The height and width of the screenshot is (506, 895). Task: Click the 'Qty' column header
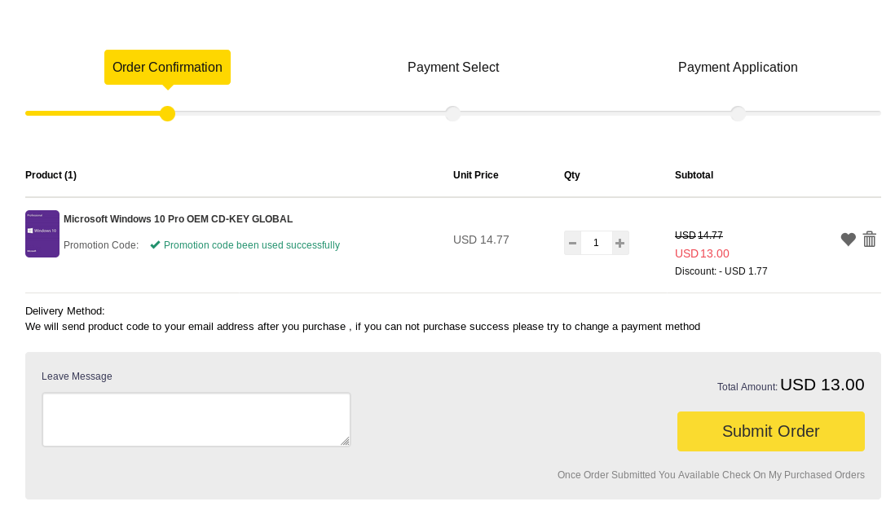[x=572, y=175]
